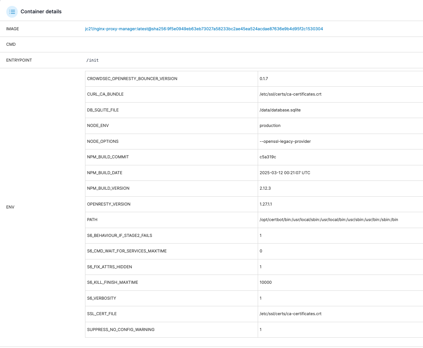
Task: Click the ENV row label
Action: (x=10, y=207)
